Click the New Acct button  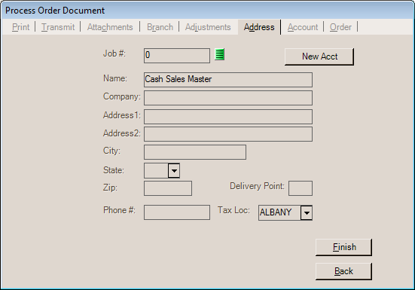[x=319, y=56]
